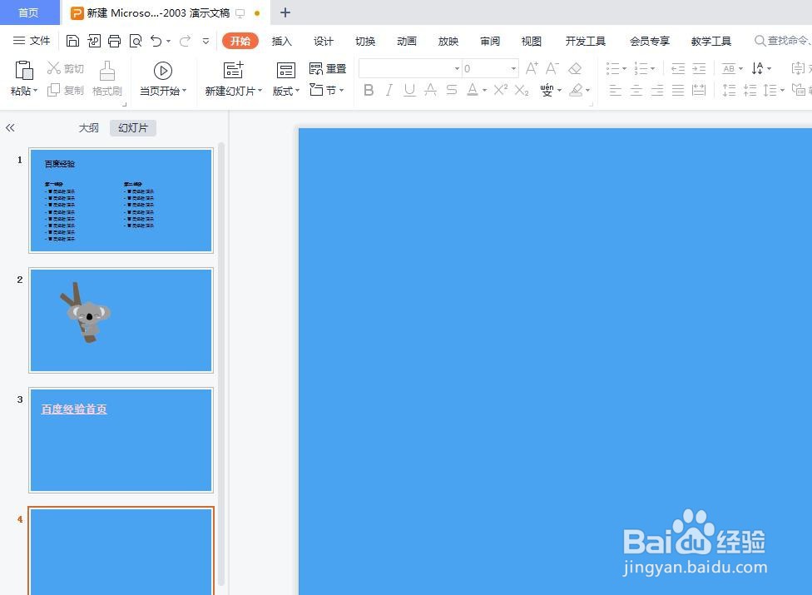812x595 pixels.
Task: Click the Copy (复制) button
Action: click(x=65, y=91)
